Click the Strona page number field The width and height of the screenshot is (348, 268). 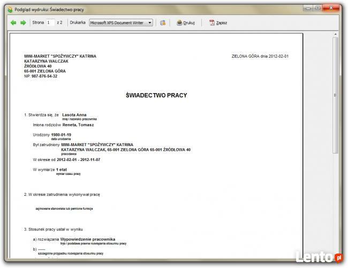[x=50, y=23]
